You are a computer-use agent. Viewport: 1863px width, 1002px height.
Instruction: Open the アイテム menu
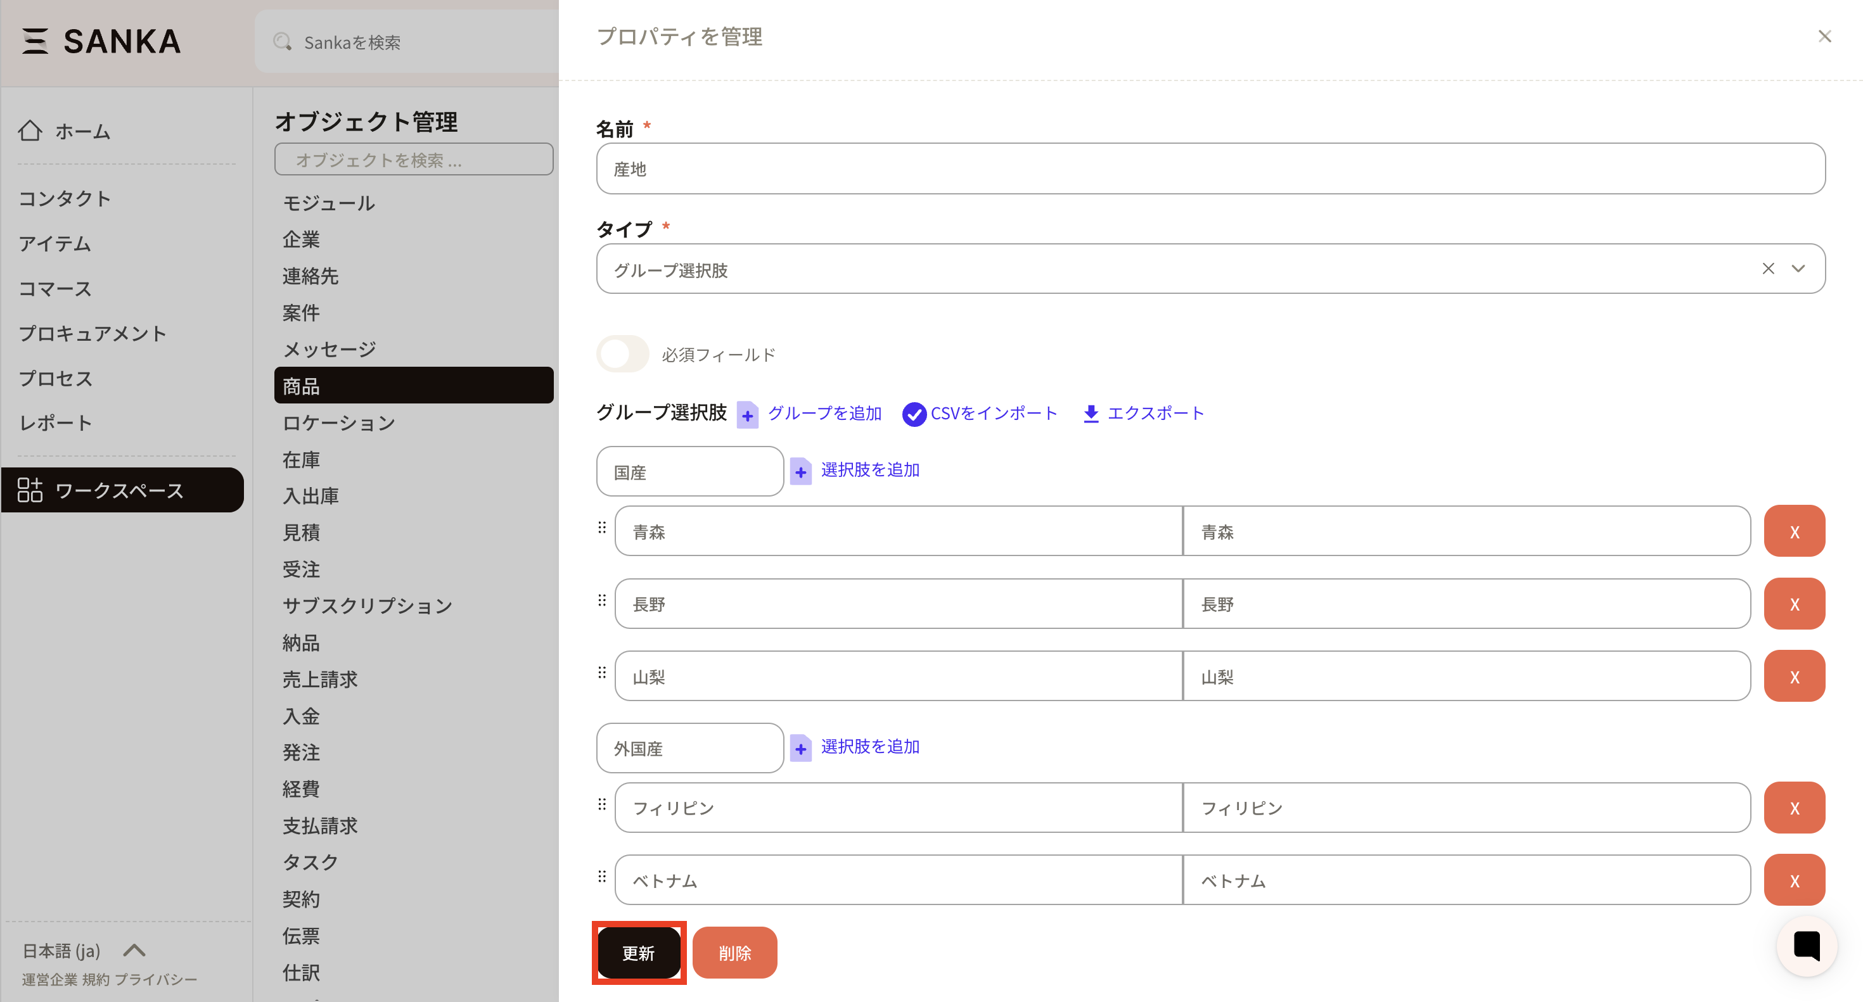tap(55, 244)
